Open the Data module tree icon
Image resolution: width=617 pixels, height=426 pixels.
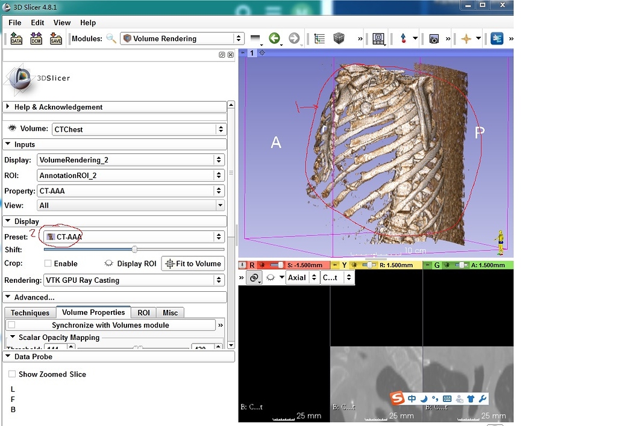pos(319,39)
